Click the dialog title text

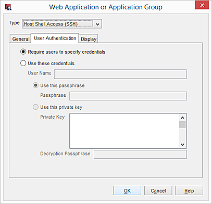click(106, 7)
